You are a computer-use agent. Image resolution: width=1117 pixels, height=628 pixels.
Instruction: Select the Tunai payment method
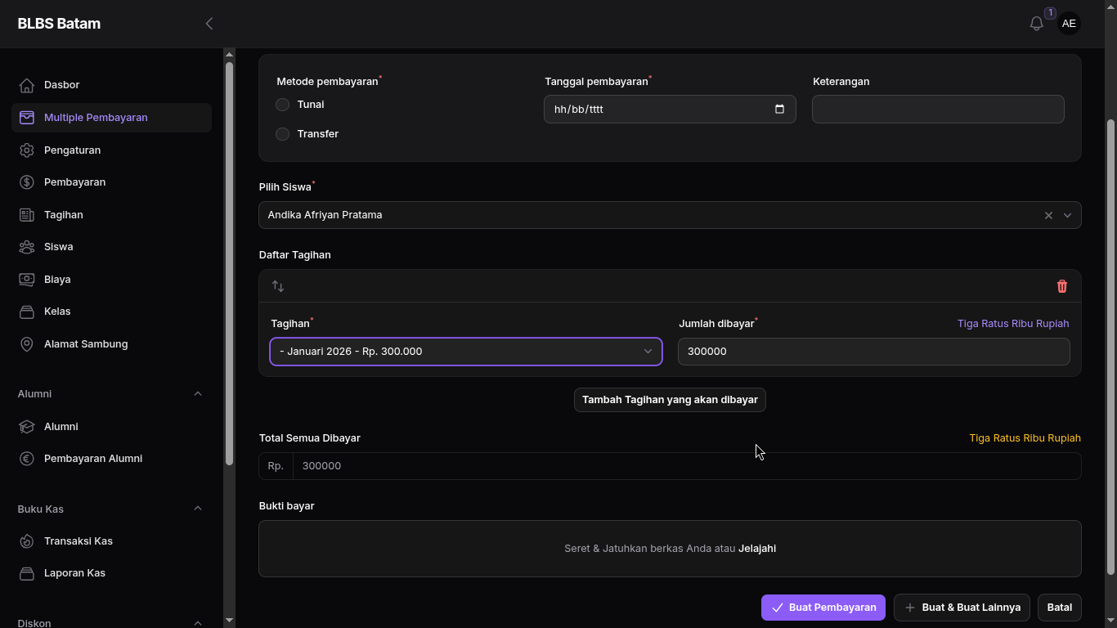pyautogui.click(x=283, y=105)
